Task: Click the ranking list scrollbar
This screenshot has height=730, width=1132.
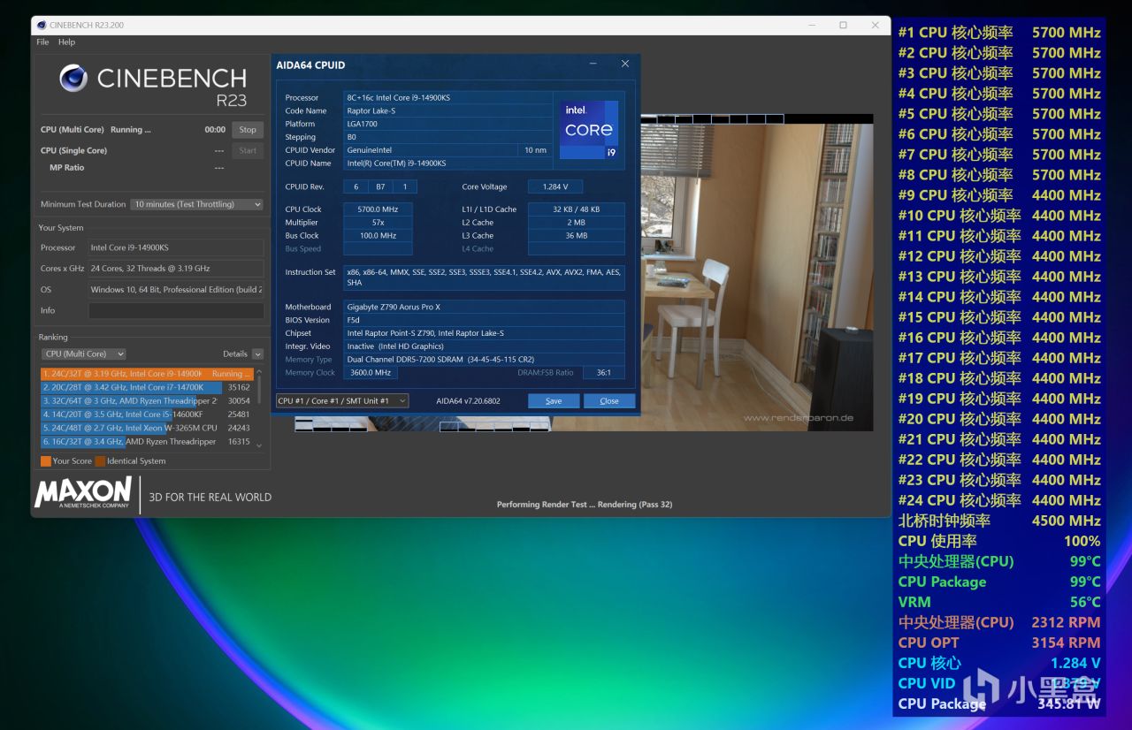Action: pos(259,408)
